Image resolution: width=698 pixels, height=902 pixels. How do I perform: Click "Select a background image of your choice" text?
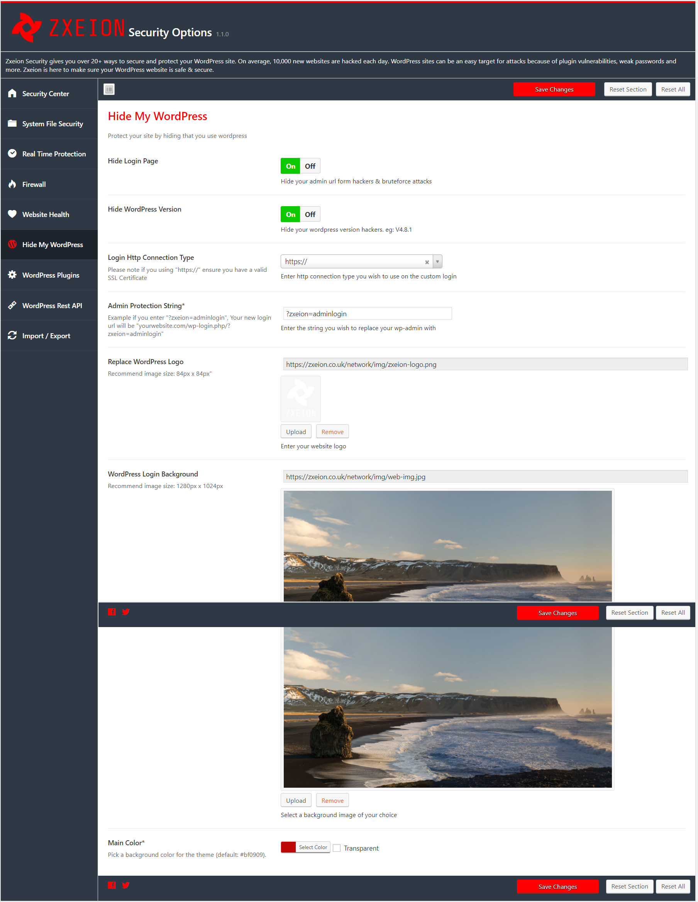[x=339, y=815]
